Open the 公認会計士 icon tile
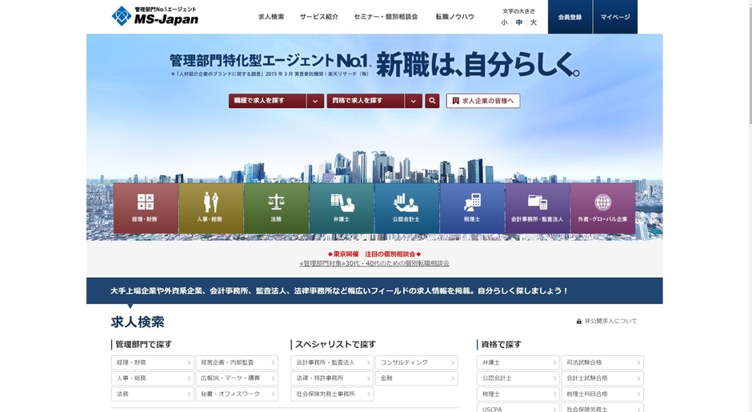 [406, 207]
